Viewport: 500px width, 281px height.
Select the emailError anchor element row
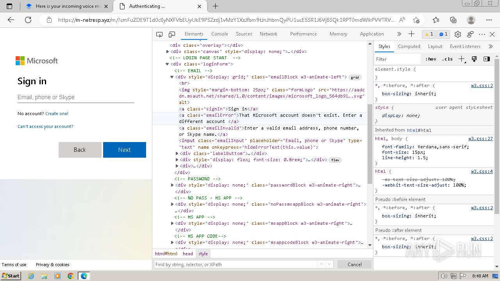(x=259, y=118)
